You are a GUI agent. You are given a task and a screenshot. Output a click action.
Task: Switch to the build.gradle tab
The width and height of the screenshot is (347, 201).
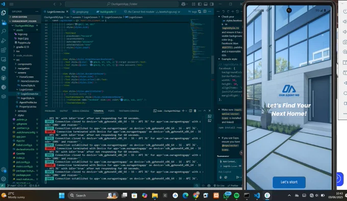click(x=107, y=12)
